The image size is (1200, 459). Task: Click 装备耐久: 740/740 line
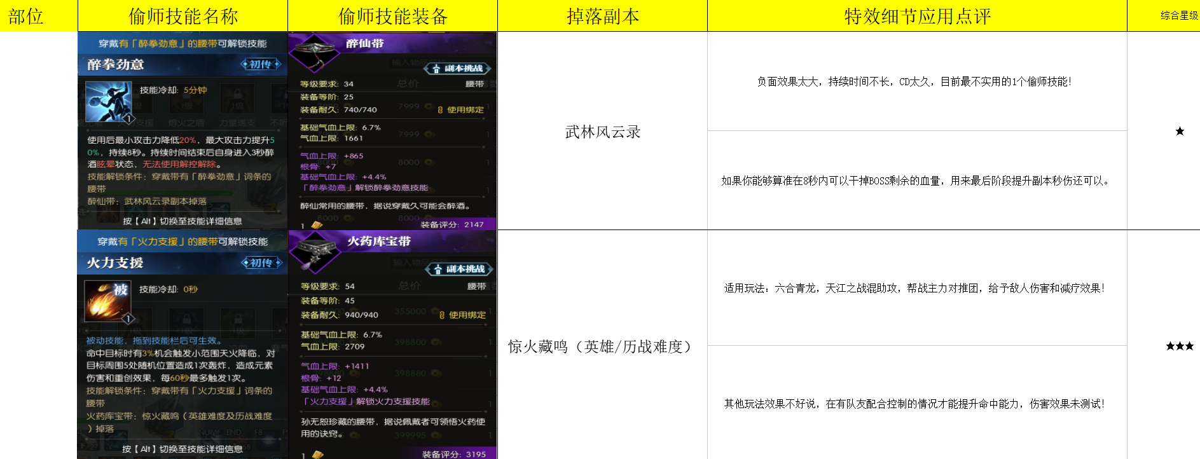pos(338,110)
